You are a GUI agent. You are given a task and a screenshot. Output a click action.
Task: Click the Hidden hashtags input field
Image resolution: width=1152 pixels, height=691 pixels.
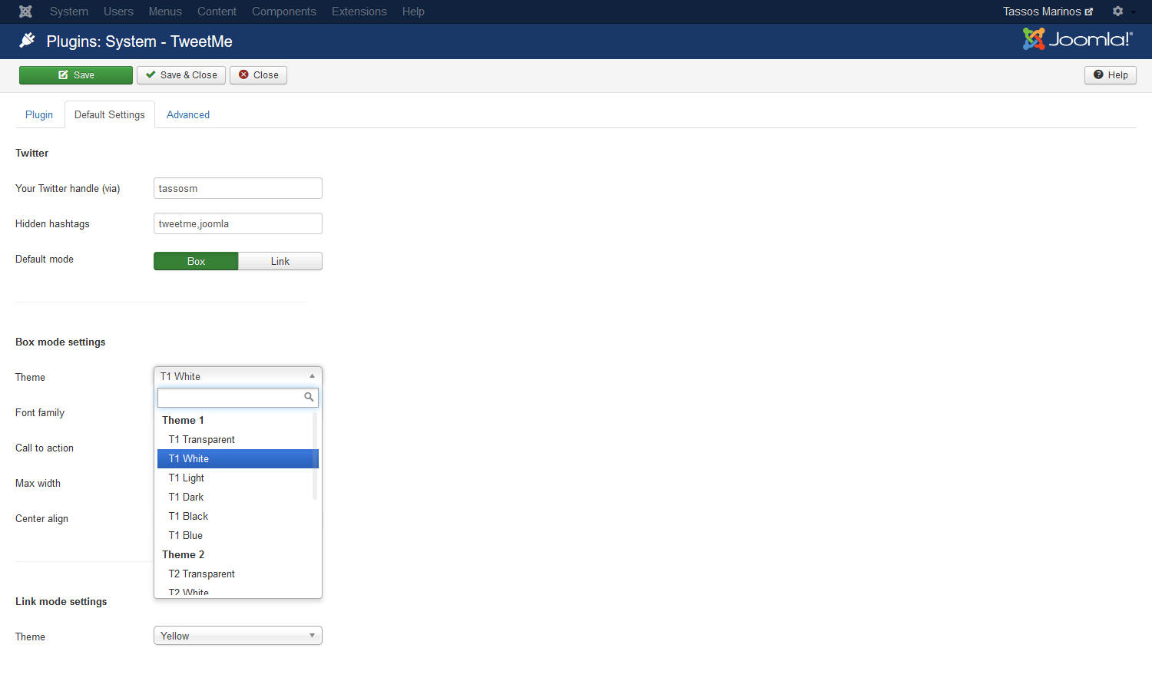click(x=238, y=223)
